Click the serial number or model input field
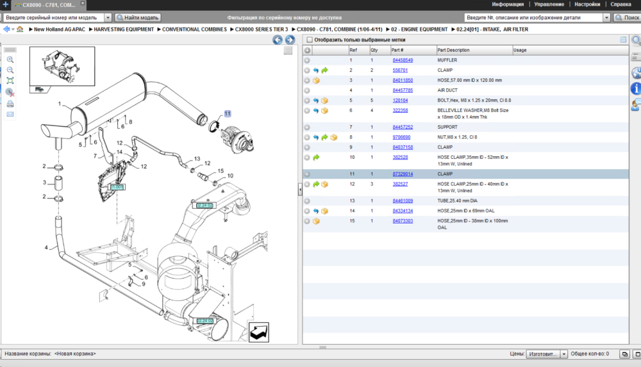The width and height of the screenshot is (641, 367). [x=54, y=17]
